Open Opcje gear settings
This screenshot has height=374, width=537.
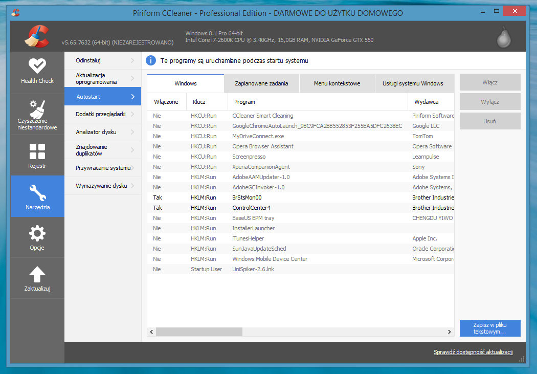pyautogui.click(x=37, y=237)
